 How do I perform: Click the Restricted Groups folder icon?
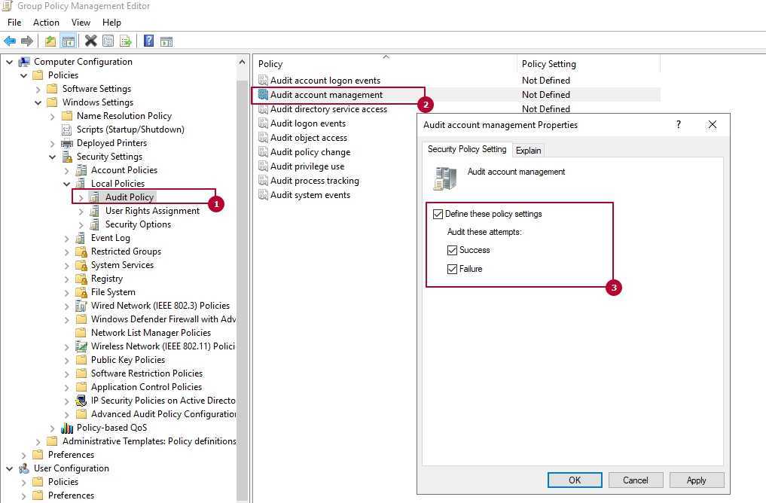click(81, 251)
